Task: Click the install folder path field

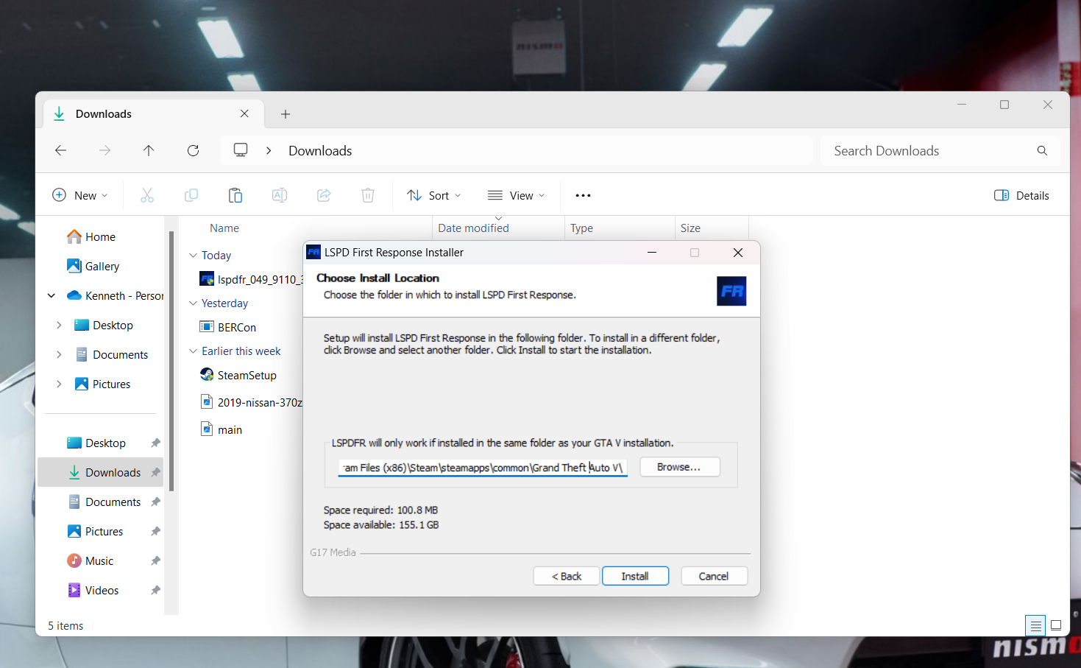Action: click(x=482, y=468)
